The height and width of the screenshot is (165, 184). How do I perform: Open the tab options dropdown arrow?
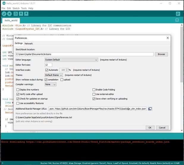coord(177,20)
